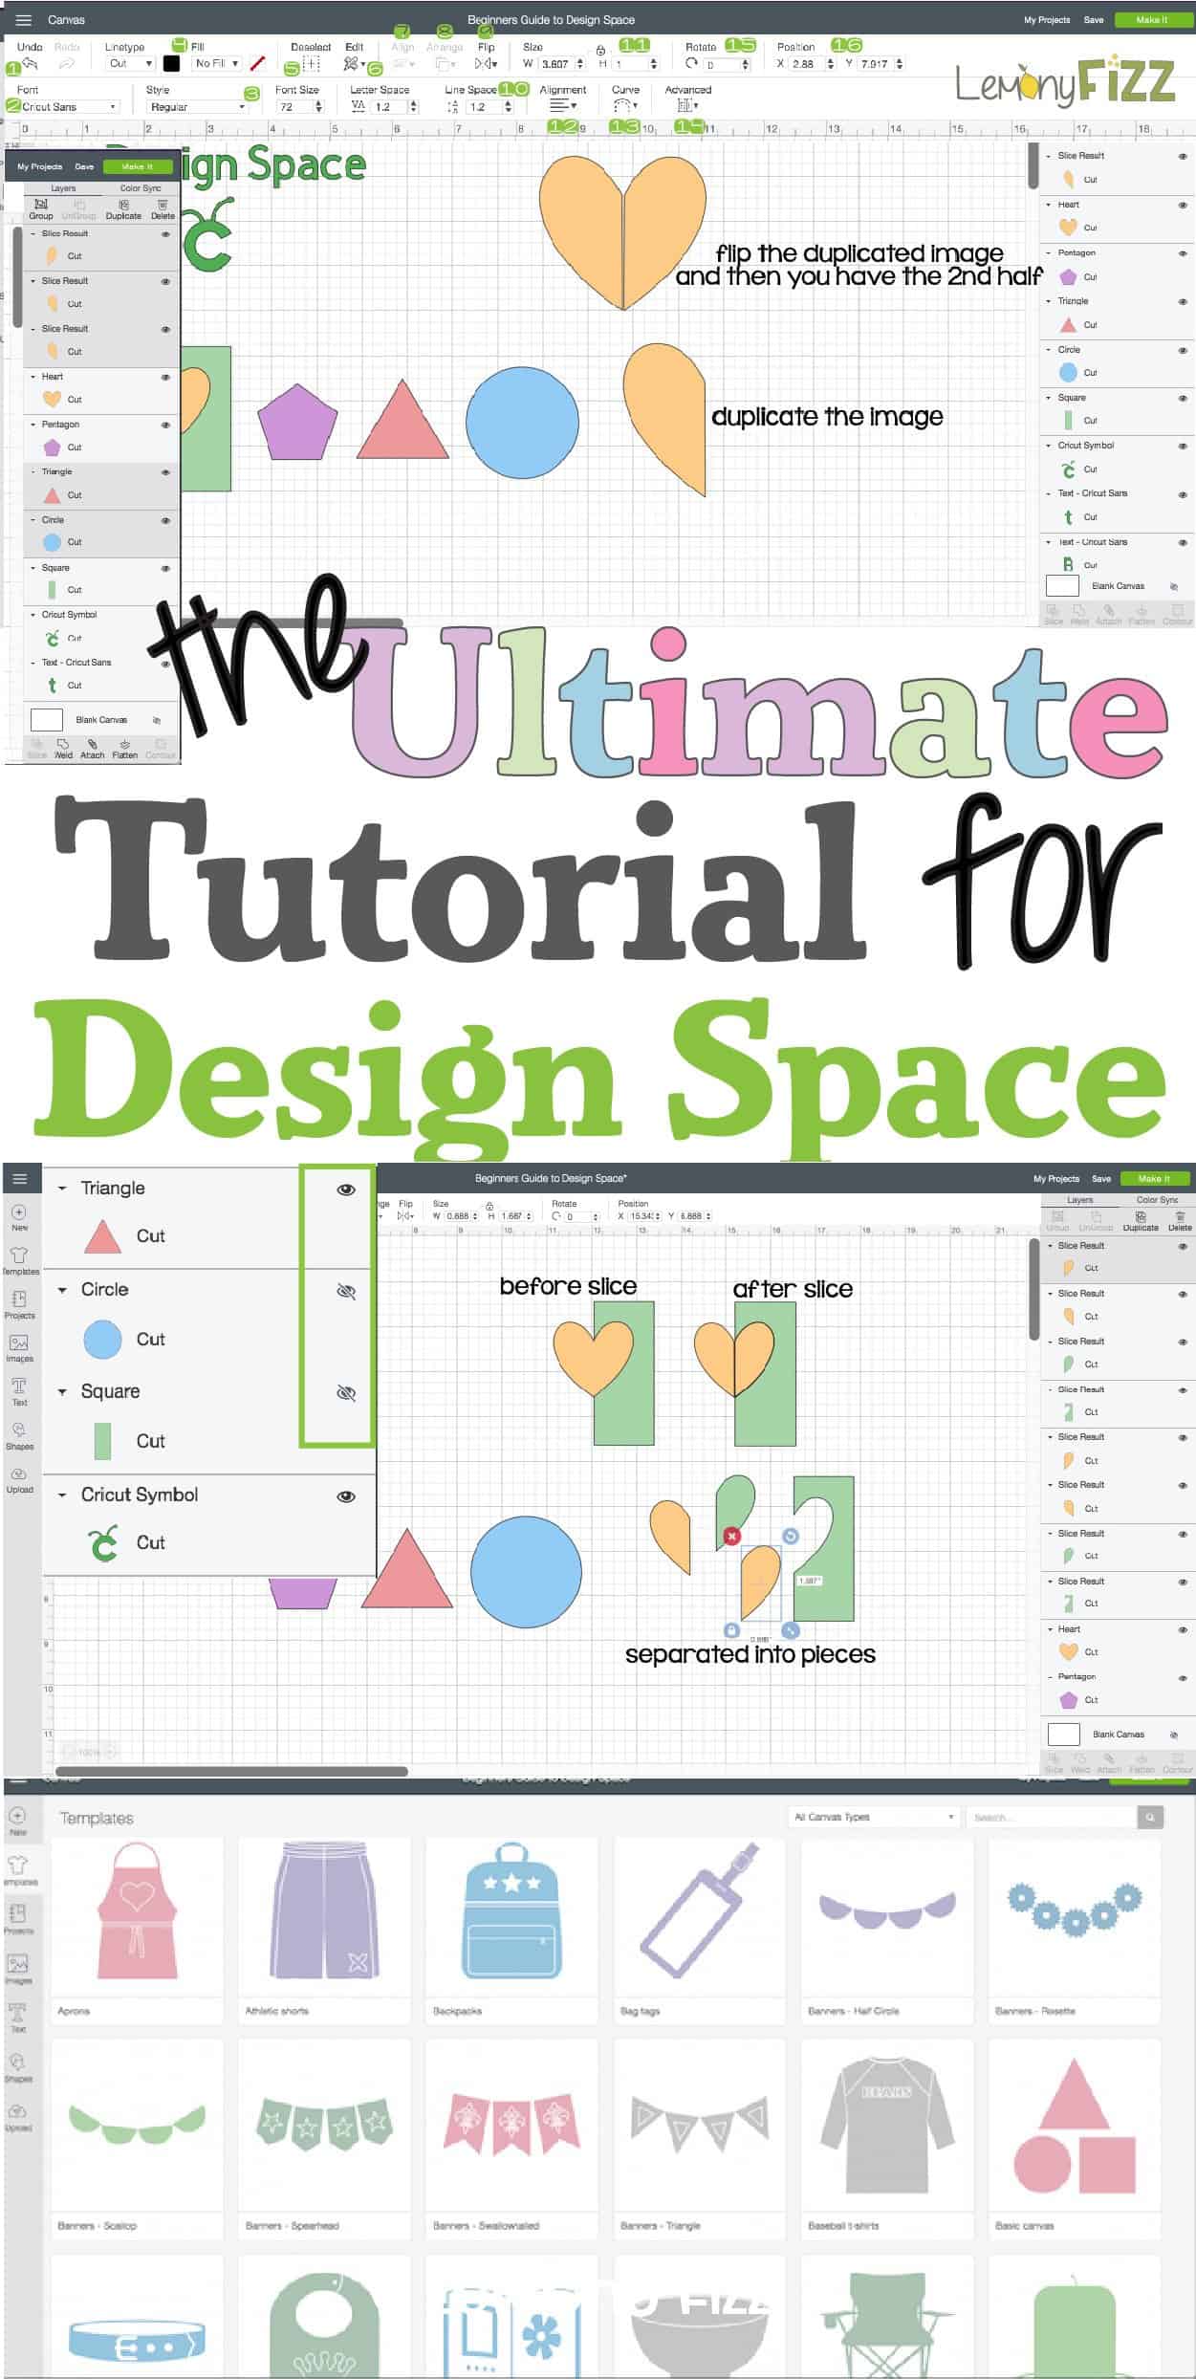Open the Regular font style dropdown
Screen dimensions: 1196x2379
pyautogui.click(x=197, y=107)
